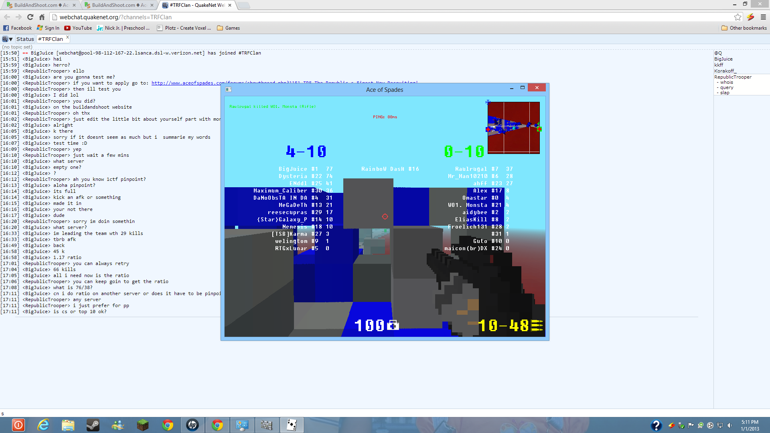Open Internet Explorer from the taskbar

(43, 425)
